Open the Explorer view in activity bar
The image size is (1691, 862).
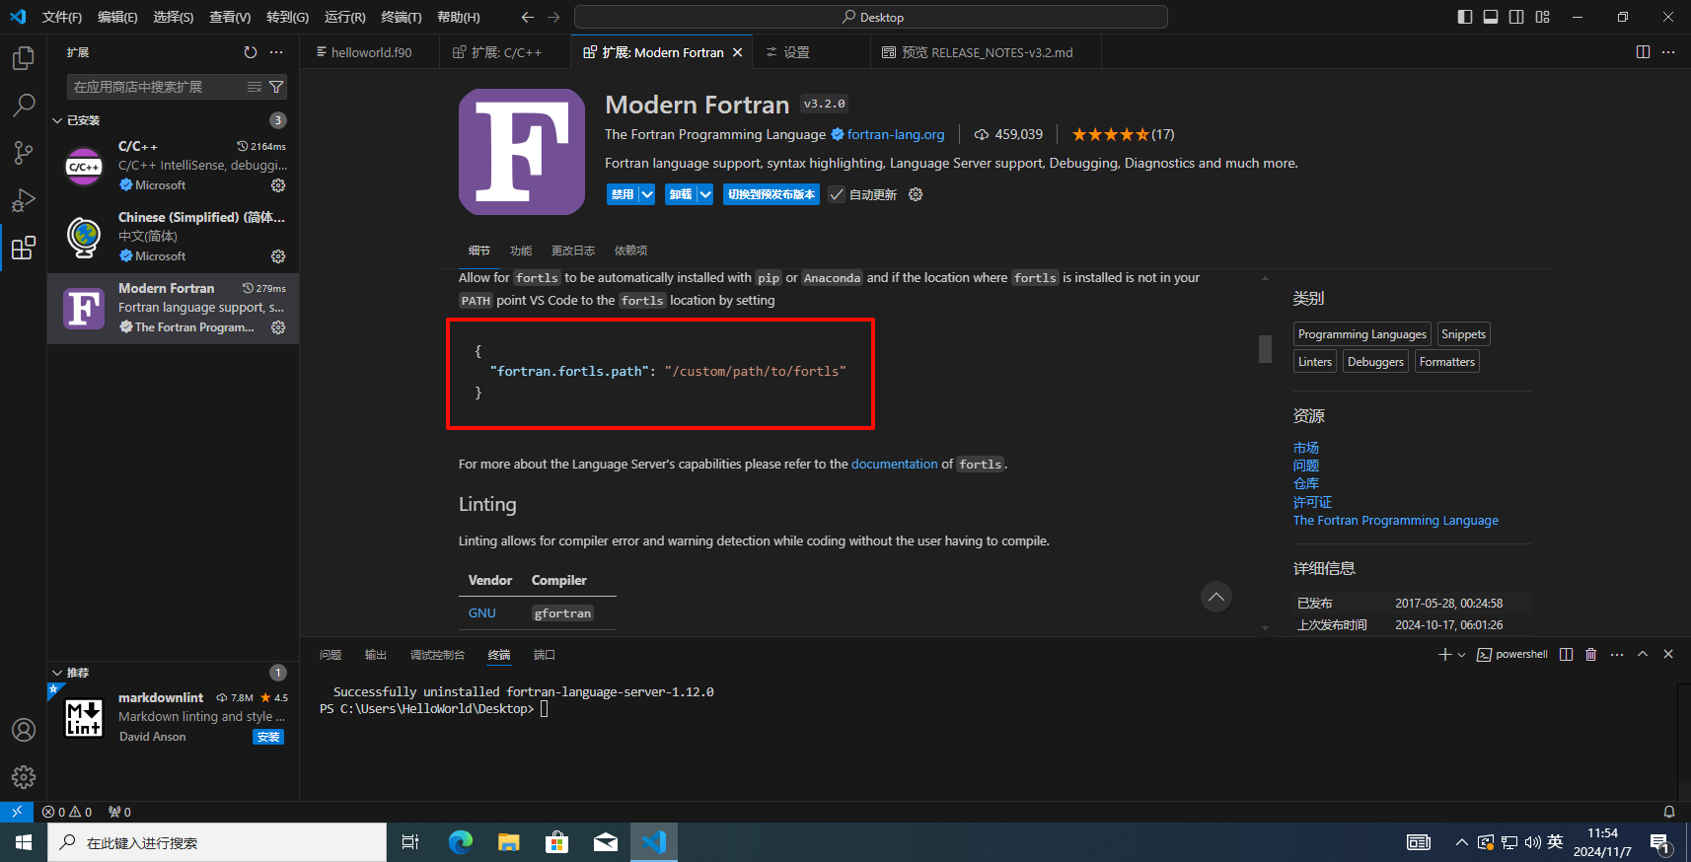click(24, 58)
